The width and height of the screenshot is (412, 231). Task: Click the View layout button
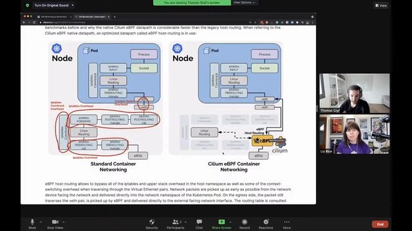pyautogui.click(x=381, y=6)
